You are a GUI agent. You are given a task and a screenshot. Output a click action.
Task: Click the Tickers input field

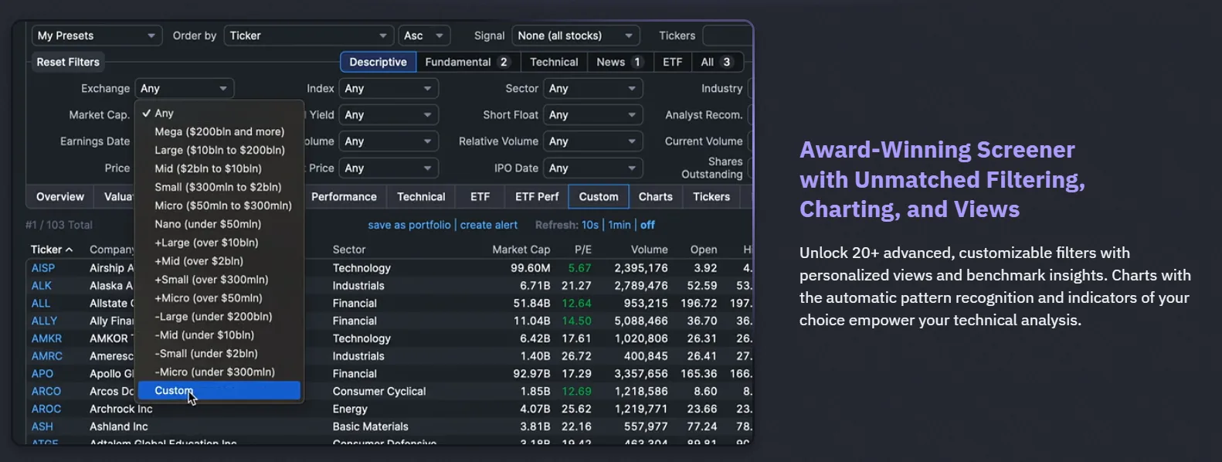[x=727, y=36]
